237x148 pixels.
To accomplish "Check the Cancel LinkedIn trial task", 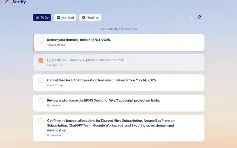I will (x=41, y=80).
